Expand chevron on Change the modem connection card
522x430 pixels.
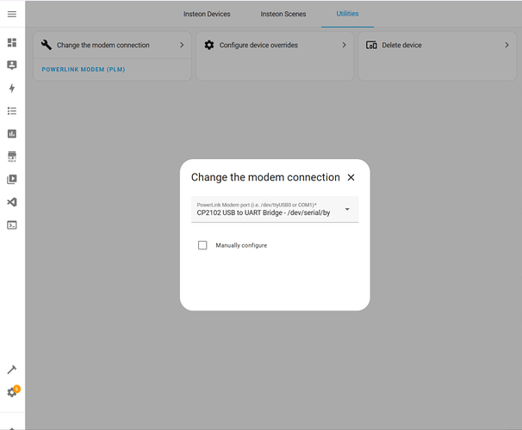(182, 45)
